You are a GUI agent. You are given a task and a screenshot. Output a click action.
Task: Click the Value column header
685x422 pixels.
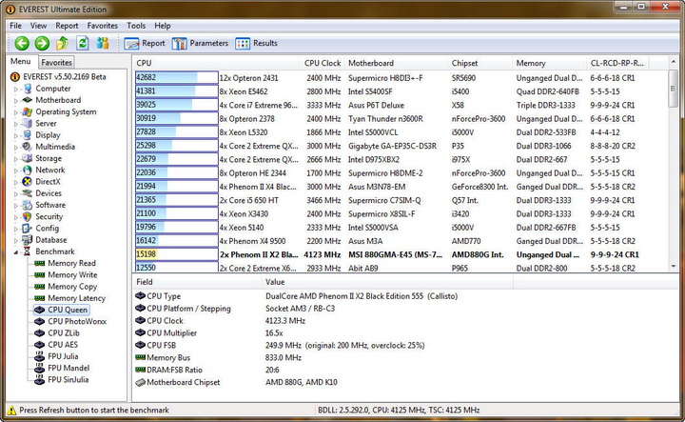[x=387, y=282]
